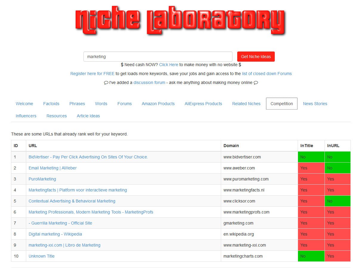Viewport: 360px width, 268px height.
Task: Select the www.marketingfacts.nl domain cell
Action: (259, 190)
